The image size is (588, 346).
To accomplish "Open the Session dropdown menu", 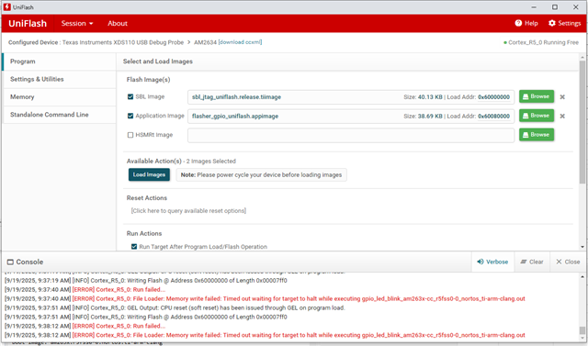I will (77, 23).
